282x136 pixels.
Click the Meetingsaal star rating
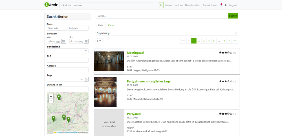pyautogui.click(x=226, y=53)
